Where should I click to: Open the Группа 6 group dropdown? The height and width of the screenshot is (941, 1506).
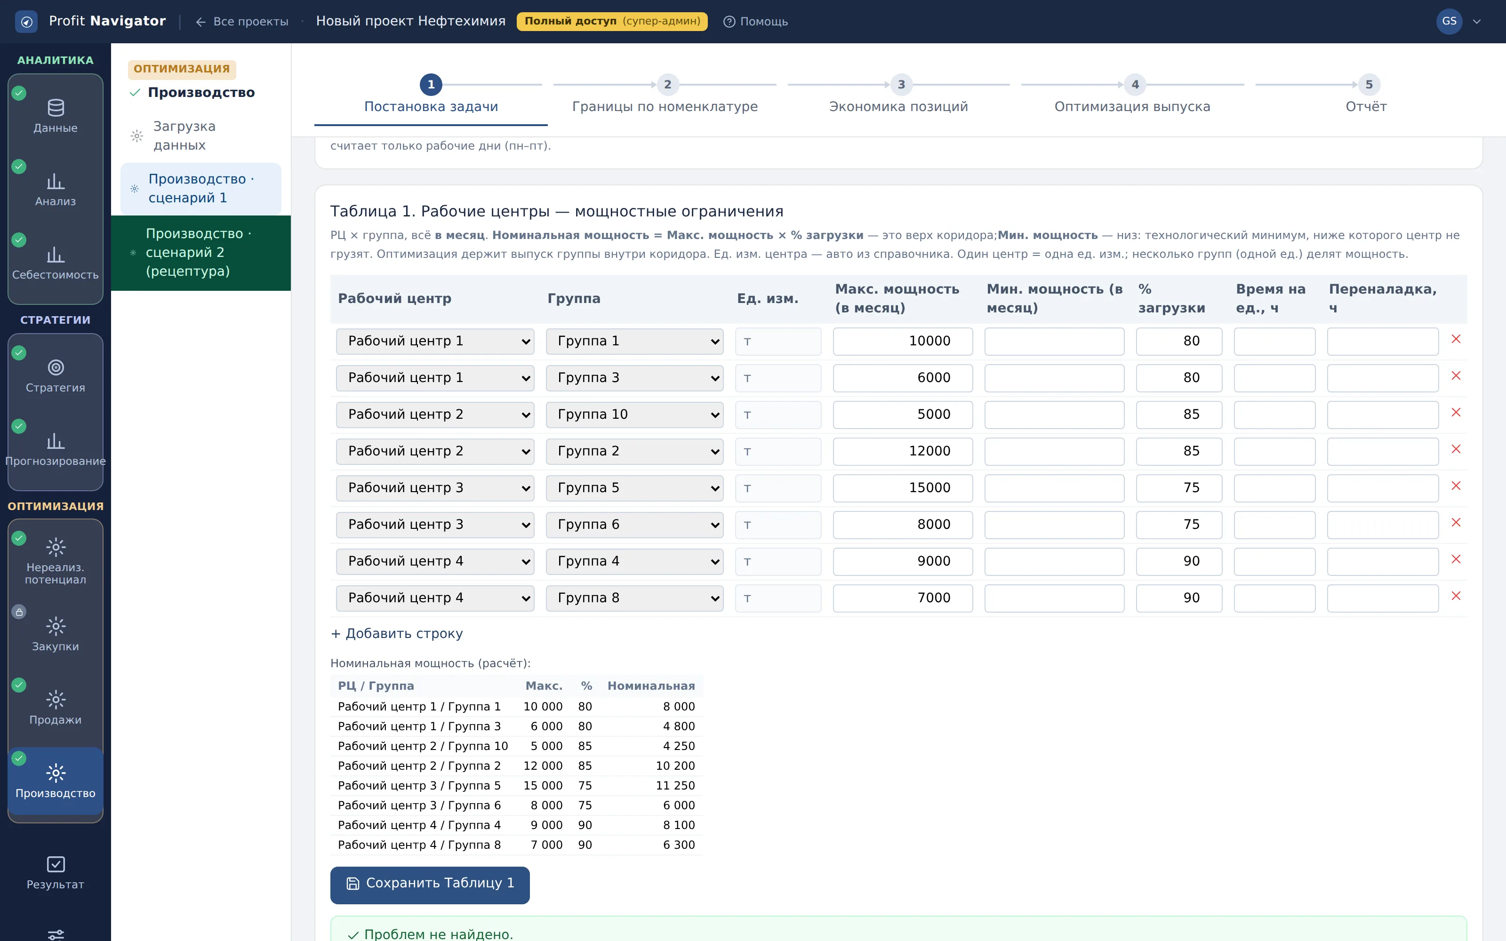click(x=634, y=525)
